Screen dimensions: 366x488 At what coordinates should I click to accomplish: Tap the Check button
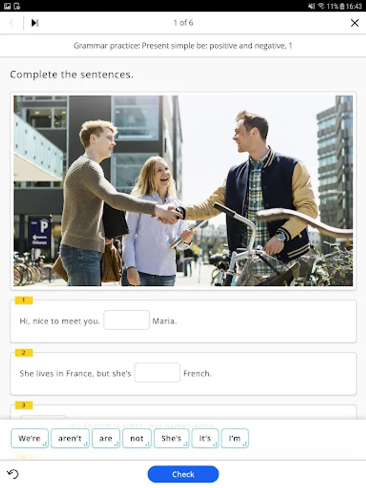click(183, 474)
